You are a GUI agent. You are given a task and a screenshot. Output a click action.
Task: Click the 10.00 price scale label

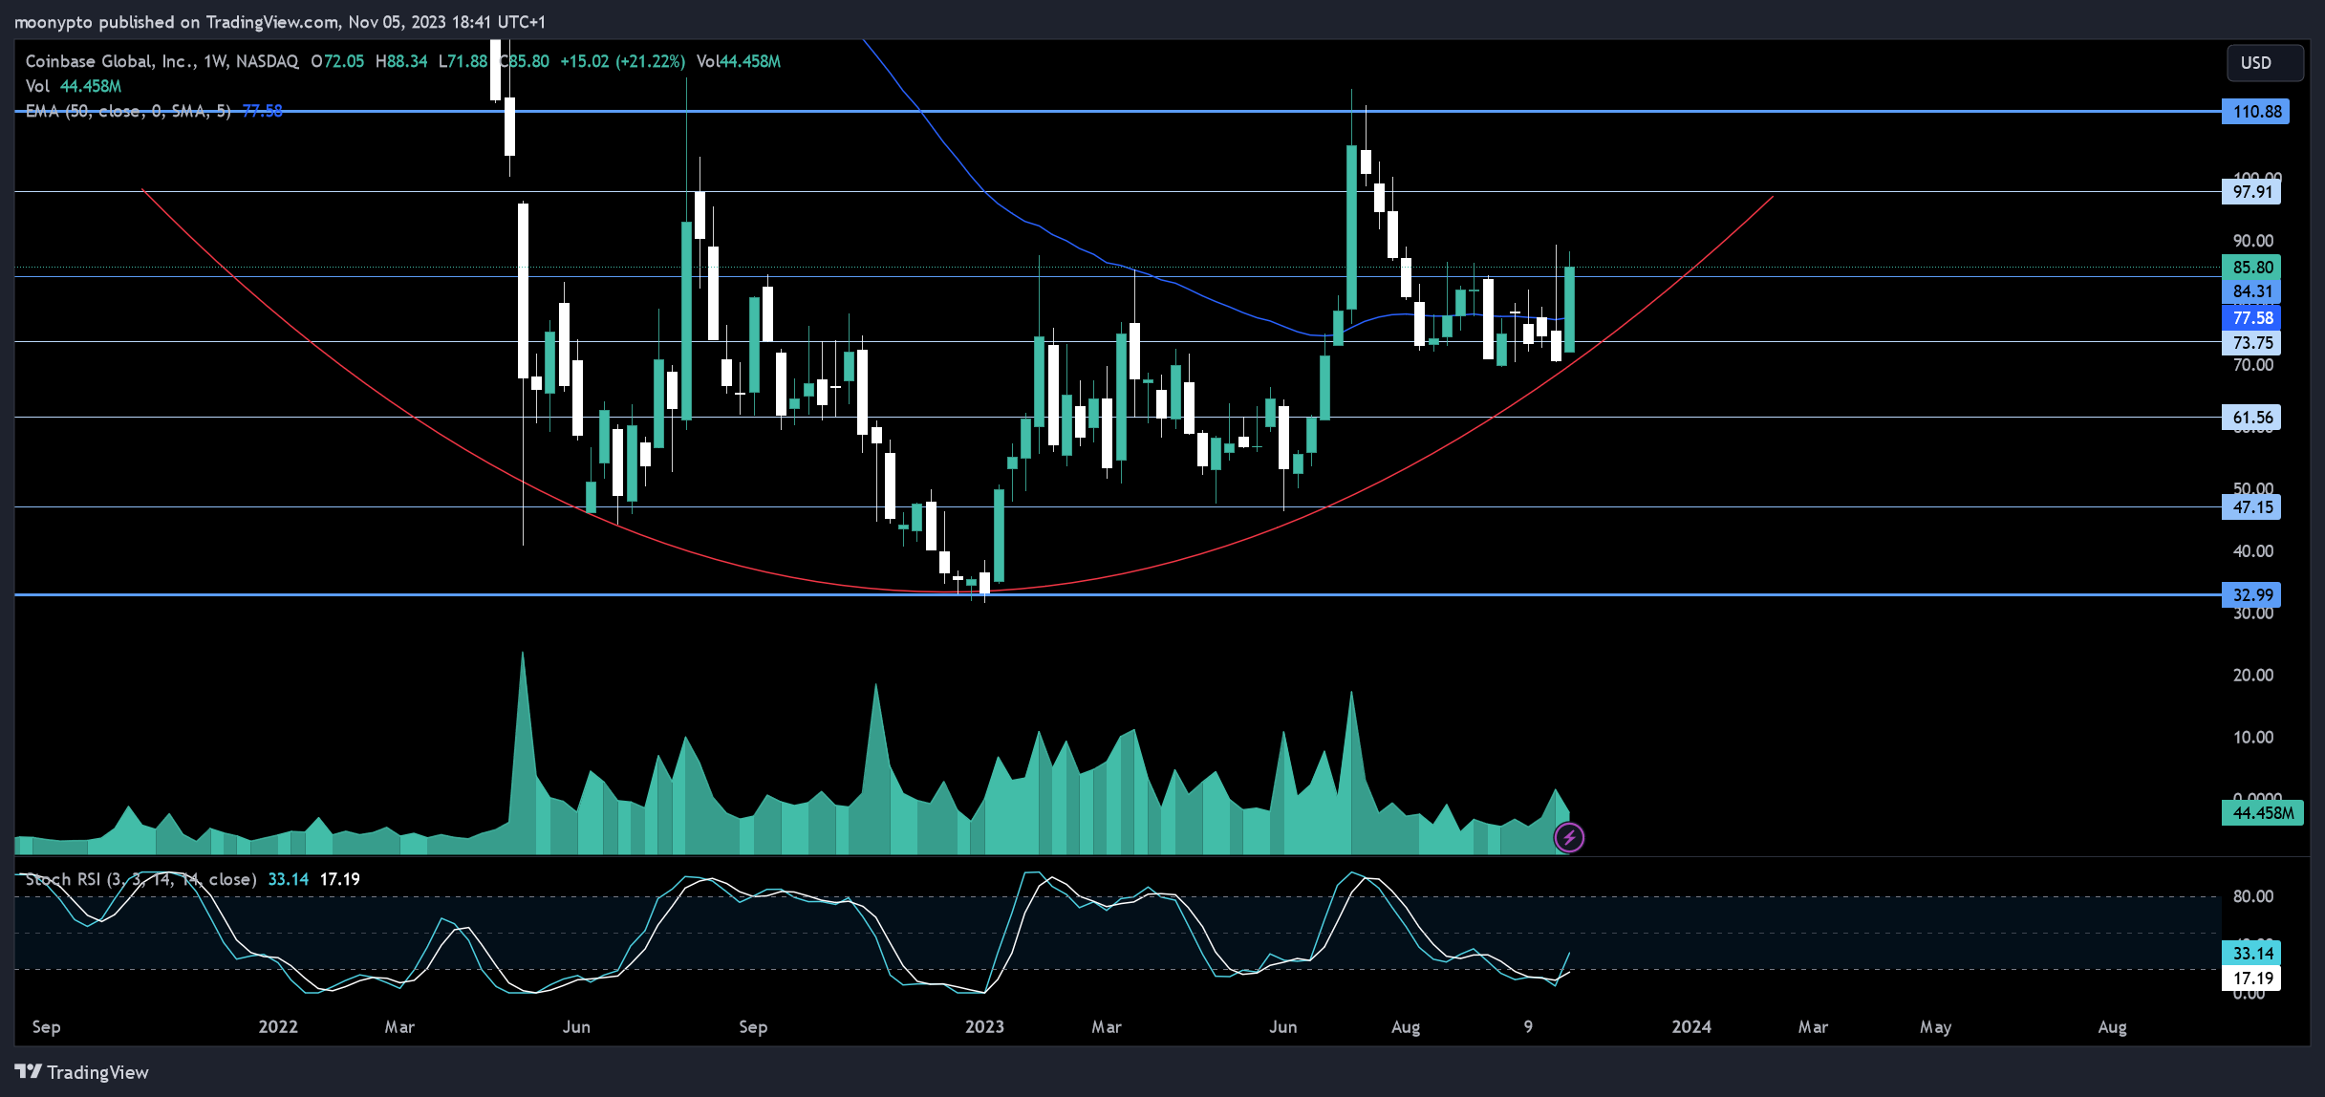tap(2252, 738)
